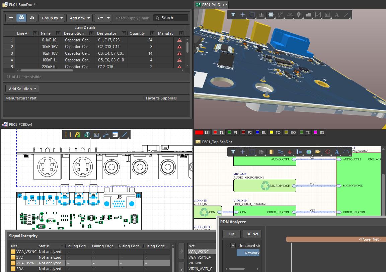The height and width of the screenshot is (272, 386).
Task: Open the Group by dropdown
Action: (52, 18)
